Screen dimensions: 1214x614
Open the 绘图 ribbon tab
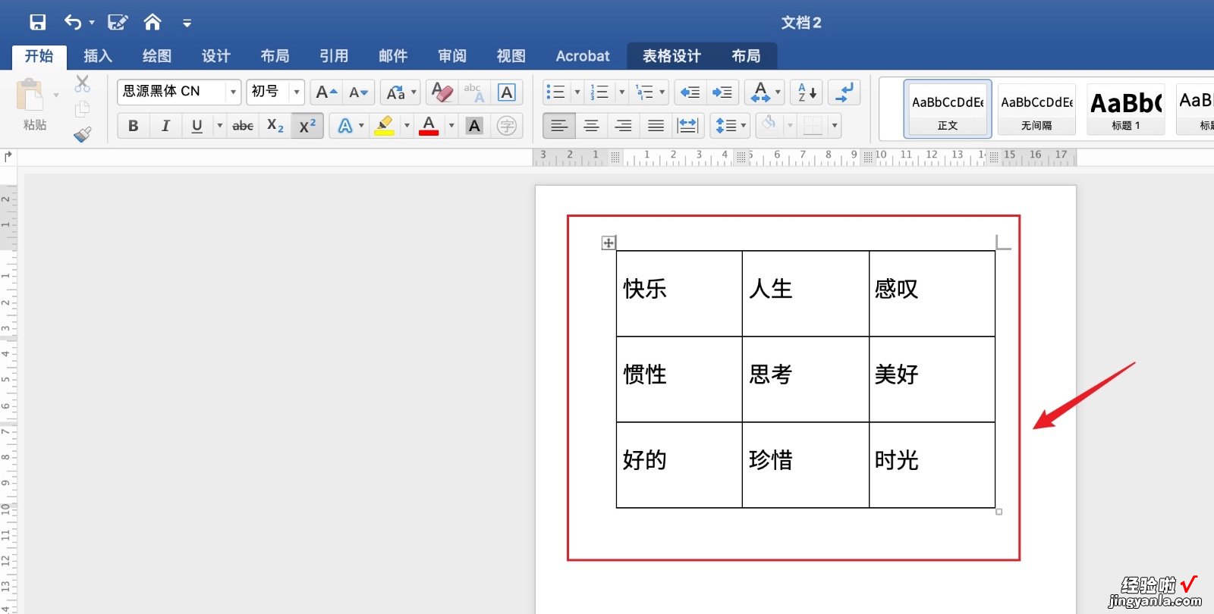pyautogui.click(x=157, y=56)
